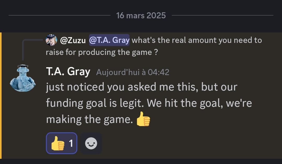Click the thumbs up emoji inside the reaction pill
Image resolution: width=282 pixels, height=164 pixels.
click(x=58, y=143)
